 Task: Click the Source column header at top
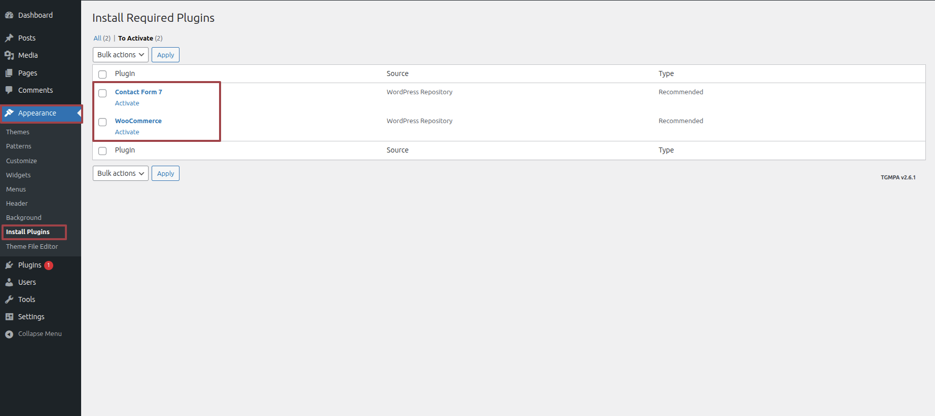click(x=398, y=73)
